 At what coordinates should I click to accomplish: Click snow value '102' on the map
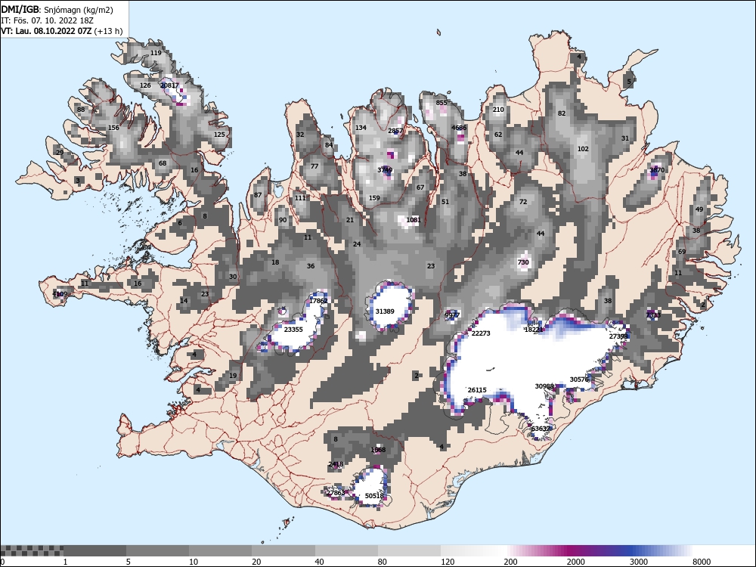583,148
